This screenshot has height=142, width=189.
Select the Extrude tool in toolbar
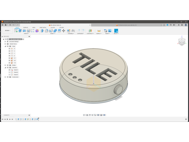pos(20,31)
